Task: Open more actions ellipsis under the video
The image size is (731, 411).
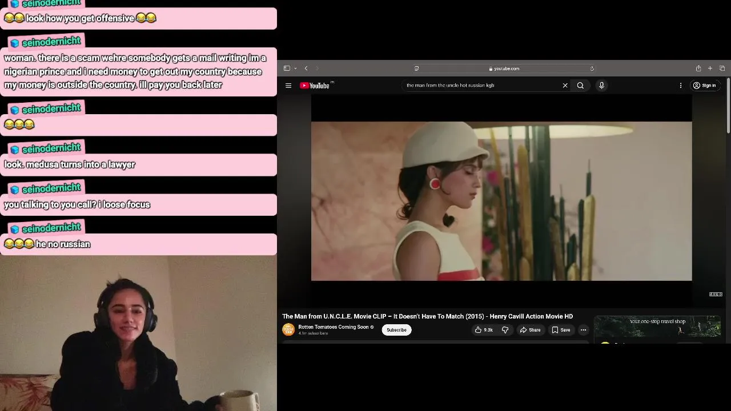Action: point(583,330)
